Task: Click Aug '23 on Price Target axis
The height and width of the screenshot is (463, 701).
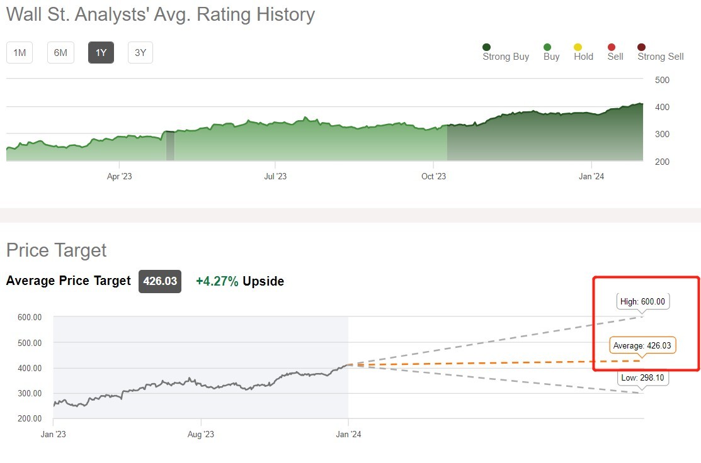Action: coord(201,434)
